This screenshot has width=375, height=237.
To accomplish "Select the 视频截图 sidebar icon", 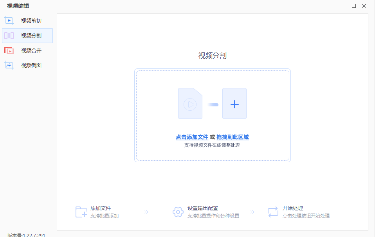I will pyautogui.click(x=9, y=65).
